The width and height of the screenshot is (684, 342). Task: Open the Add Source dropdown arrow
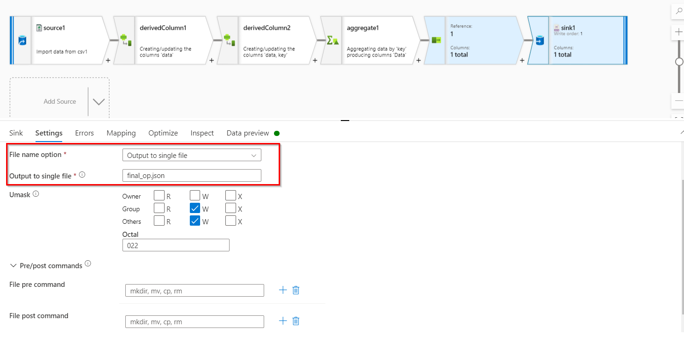(99, 101)
